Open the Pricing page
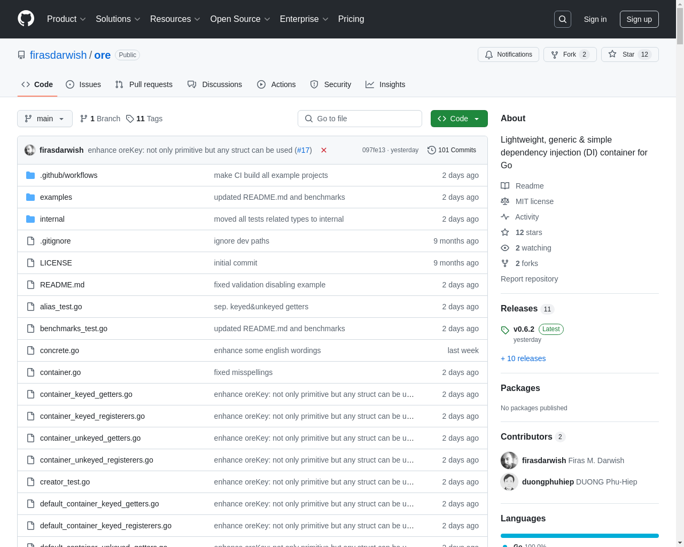 click(351, 19)
